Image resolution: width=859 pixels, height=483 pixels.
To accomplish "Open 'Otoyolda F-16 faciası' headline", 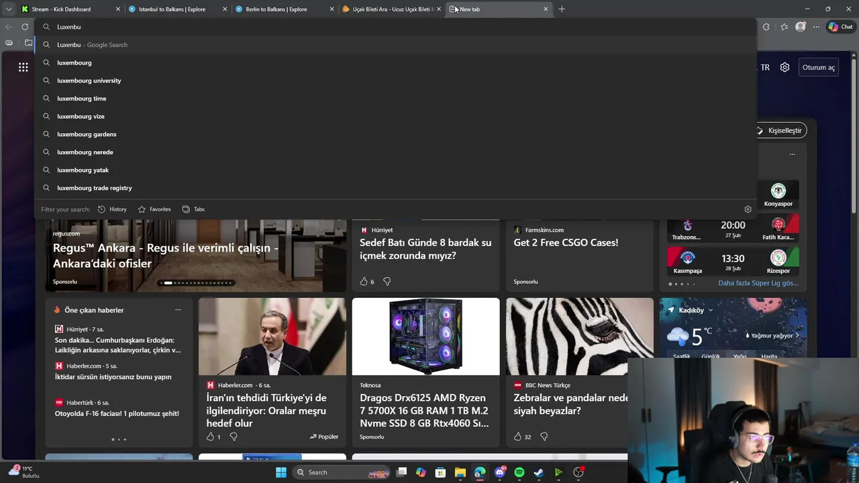I will click(117, 414).
